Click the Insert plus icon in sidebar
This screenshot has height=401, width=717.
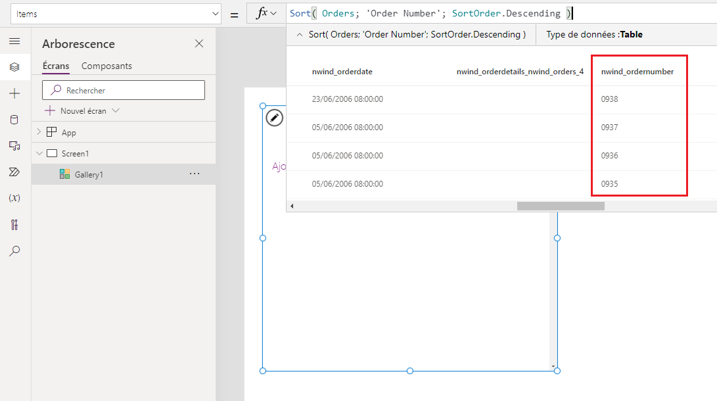coord(14,94)
